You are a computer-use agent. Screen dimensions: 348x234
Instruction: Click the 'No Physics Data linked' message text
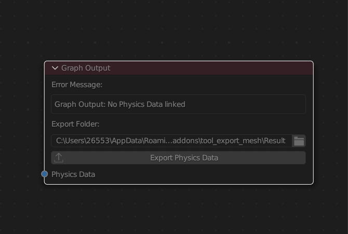(x=146, y=104)
